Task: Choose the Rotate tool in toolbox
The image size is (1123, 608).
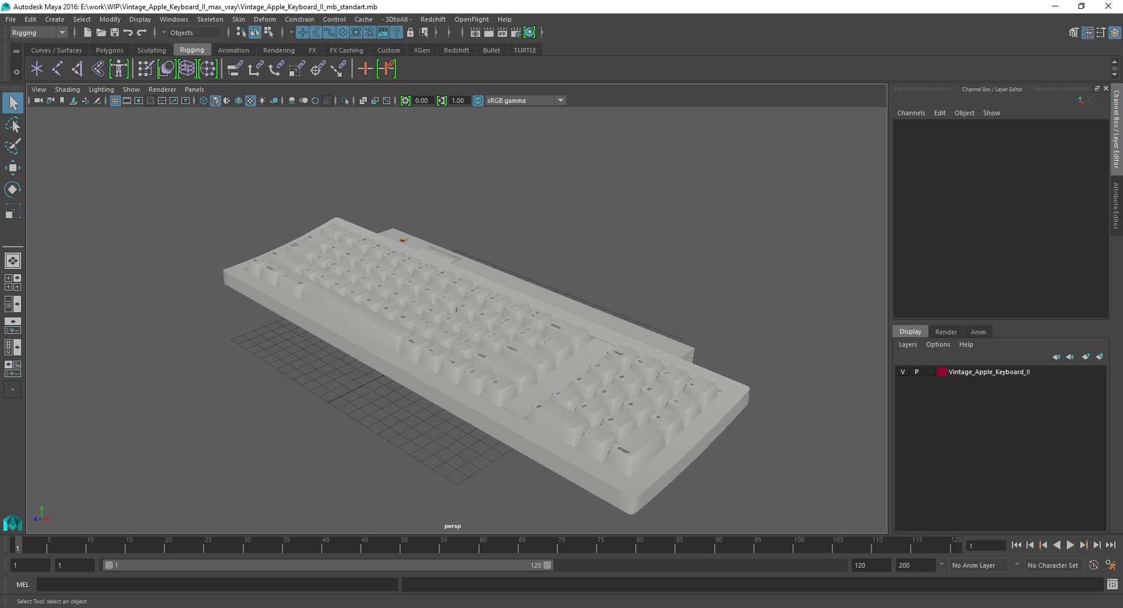Action: tap(13, 189)
